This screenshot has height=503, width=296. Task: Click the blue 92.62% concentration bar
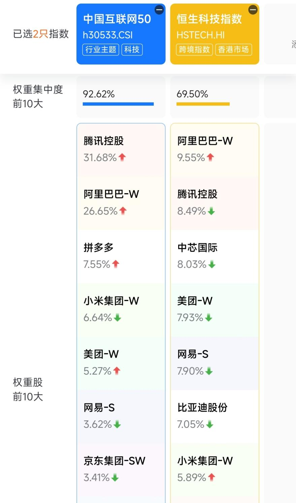coord(118,104)
